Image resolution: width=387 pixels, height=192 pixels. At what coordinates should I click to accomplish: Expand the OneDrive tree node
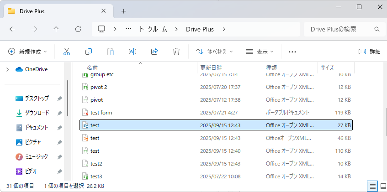(7, 69)
